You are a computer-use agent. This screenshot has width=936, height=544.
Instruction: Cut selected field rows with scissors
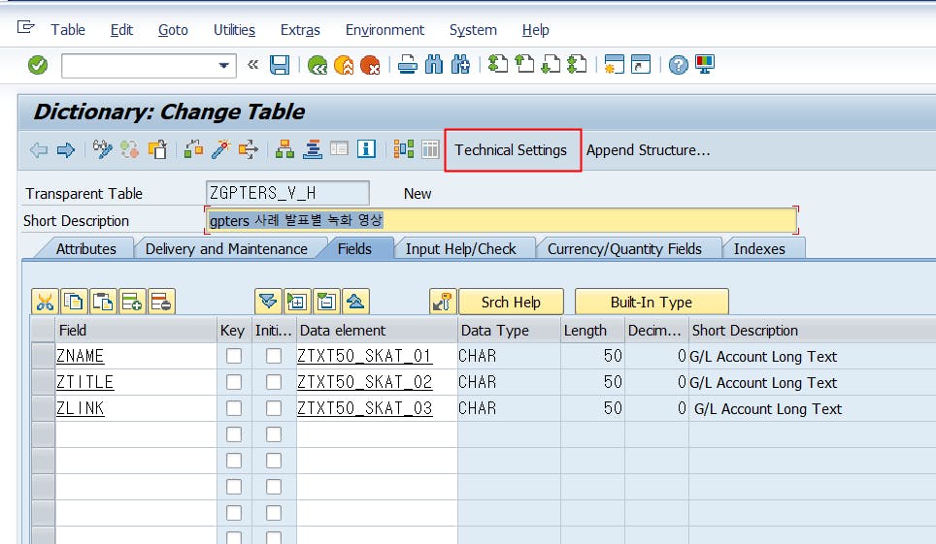(45, 302)
